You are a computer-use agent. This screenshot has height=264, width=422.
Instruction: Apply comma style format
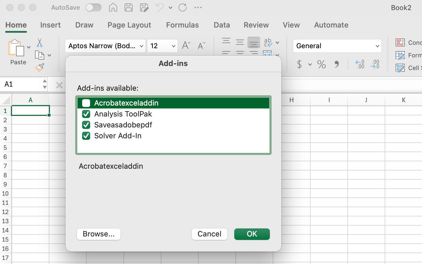point(336,64)
